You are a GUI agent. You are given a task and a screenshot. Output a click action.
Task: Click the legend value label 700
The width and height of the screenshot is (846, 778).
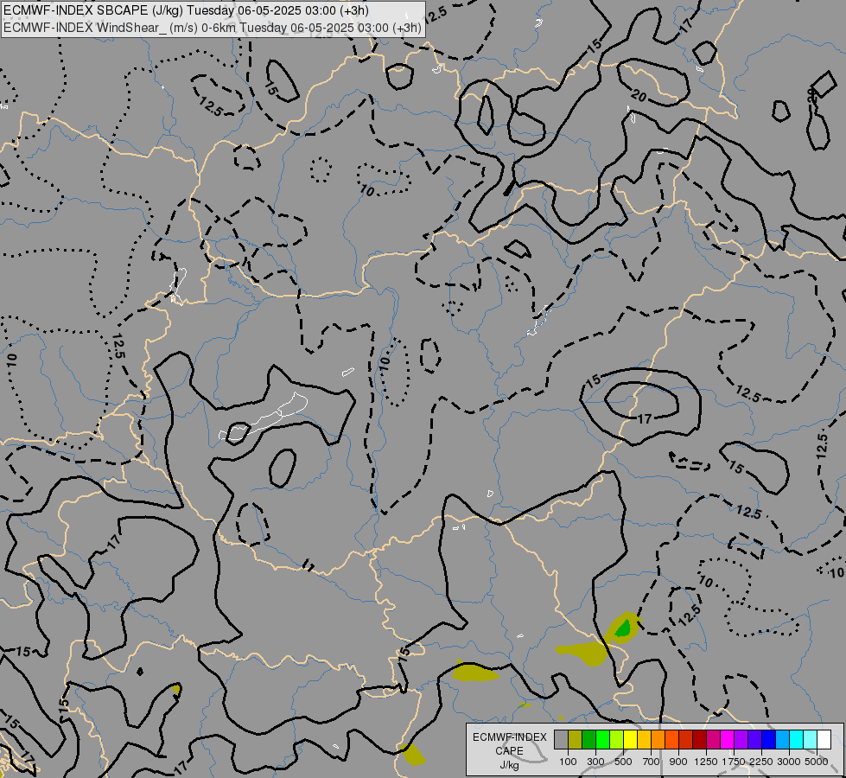(x=652, y=762)
